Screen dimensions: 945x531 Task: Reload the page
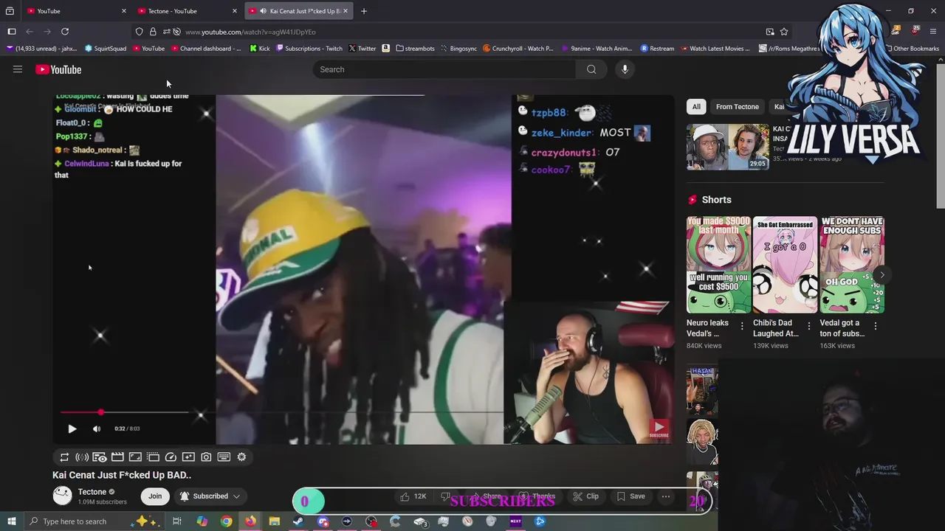pyautogui.click(x=65, y=32)
